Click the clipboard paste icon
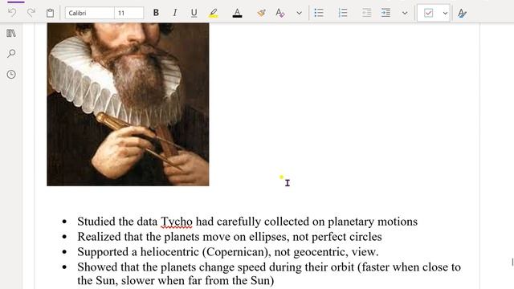Image resolution: width=514 pixels, height=289 pixels. [50, 13]
